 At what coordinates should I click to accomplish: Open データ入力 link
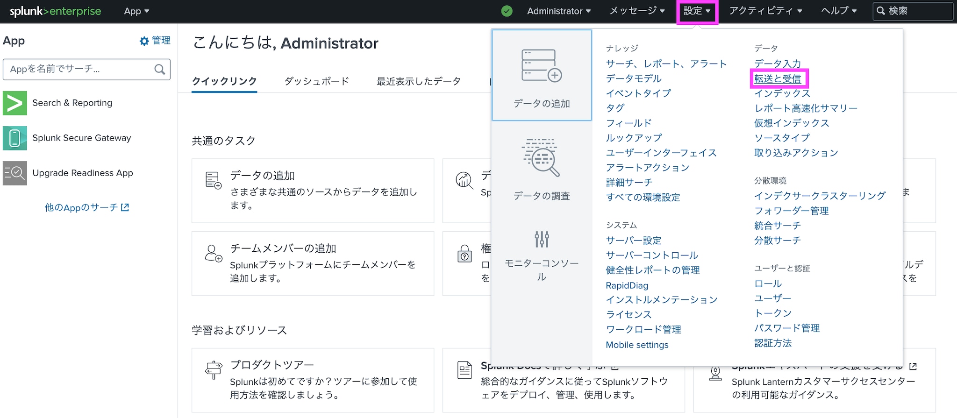[778, 64]
